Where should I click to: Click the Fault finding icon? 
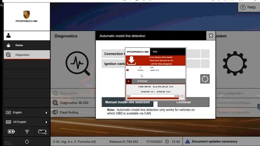55,112
